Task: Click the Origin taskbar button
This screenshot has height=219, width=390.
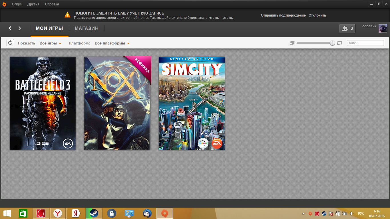Action: [x=165, y=213]
